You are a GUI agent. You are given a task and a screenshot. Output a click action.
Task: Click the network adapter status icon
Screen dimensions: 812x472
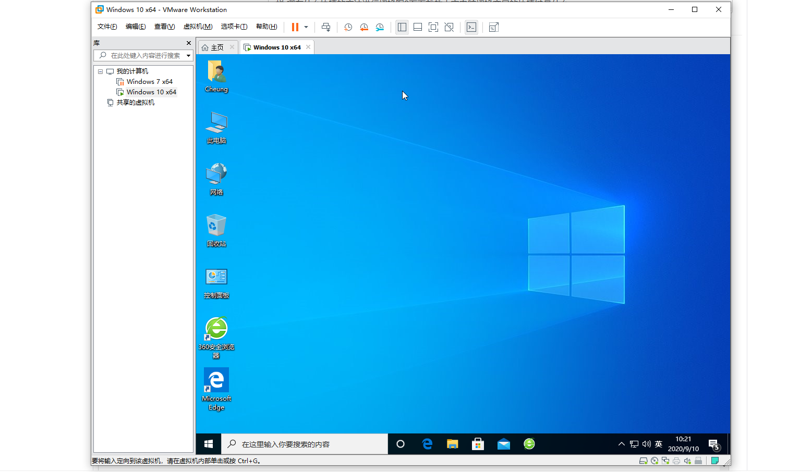coord(665,461)
